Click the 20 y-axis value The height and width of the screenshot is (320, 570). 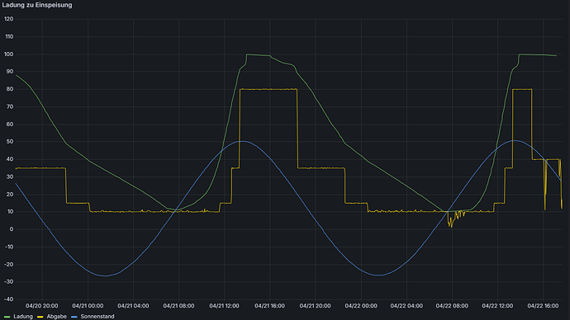(10, 195)
